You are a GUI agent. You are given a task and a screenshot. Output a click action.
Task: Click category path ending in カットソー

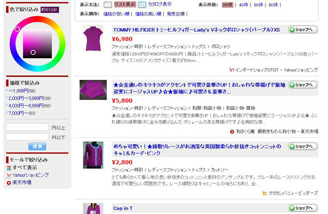170,170
